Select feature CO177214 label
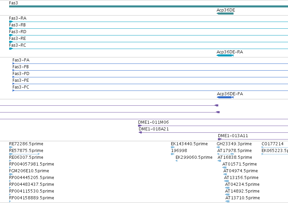 (x=272, y=144)
